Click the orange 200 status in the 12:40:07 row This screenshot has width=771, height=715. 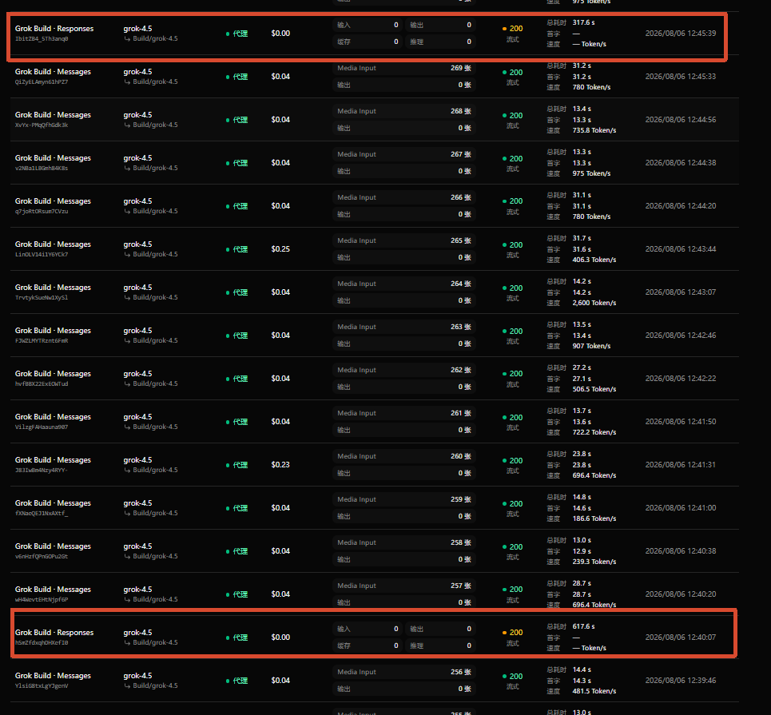(x=513, y=633)
